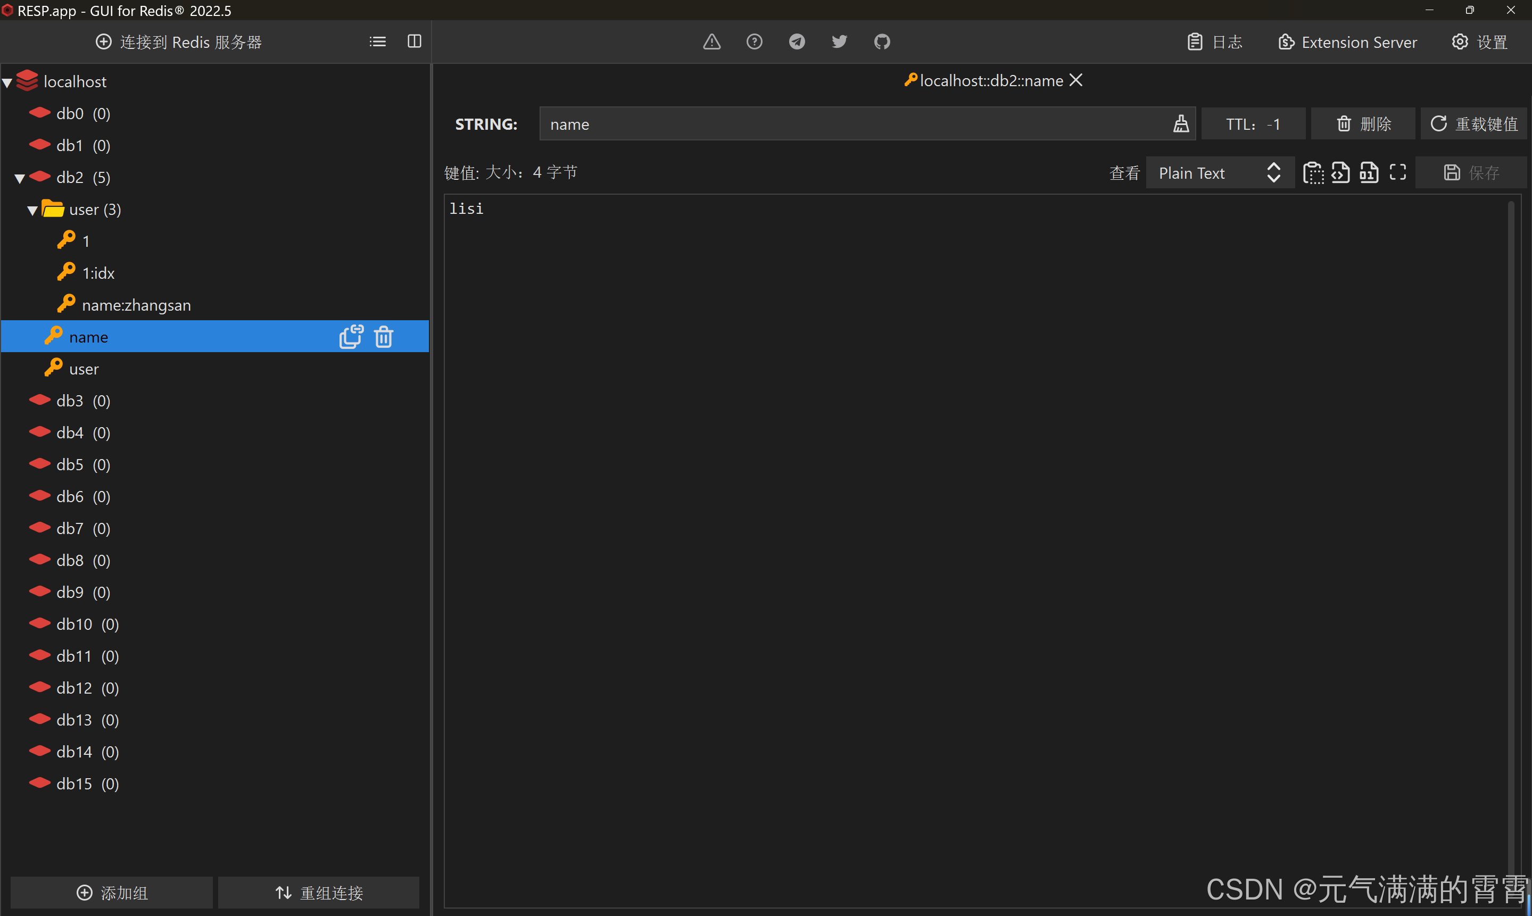
Task: Click the 添加组 add group button
Action: (x=112, y=893)
